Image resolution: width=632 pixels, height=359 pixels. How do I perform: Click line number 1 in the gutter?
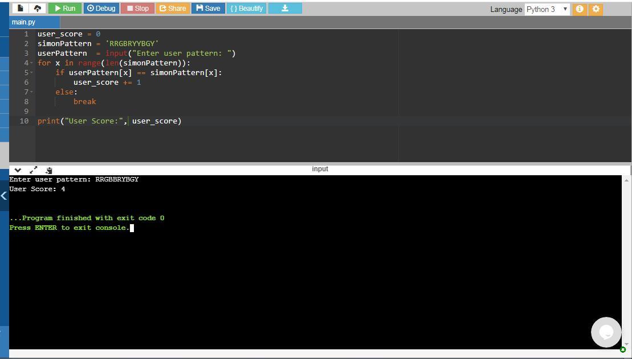click(x=26, y=34)
